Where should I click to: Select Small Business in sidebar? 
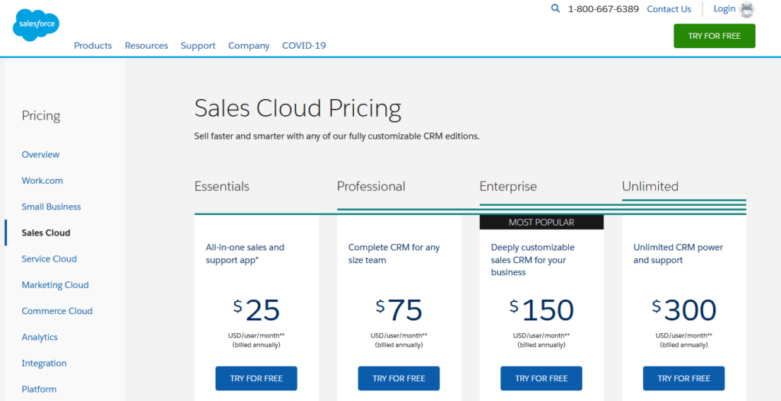click(51, 207)
